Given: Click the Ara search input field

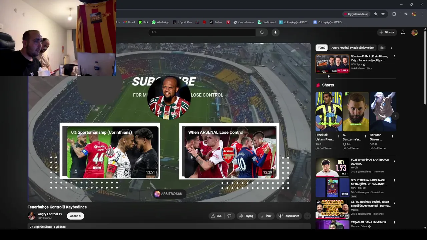Looking at the screenshot, I should coord(202,32).
